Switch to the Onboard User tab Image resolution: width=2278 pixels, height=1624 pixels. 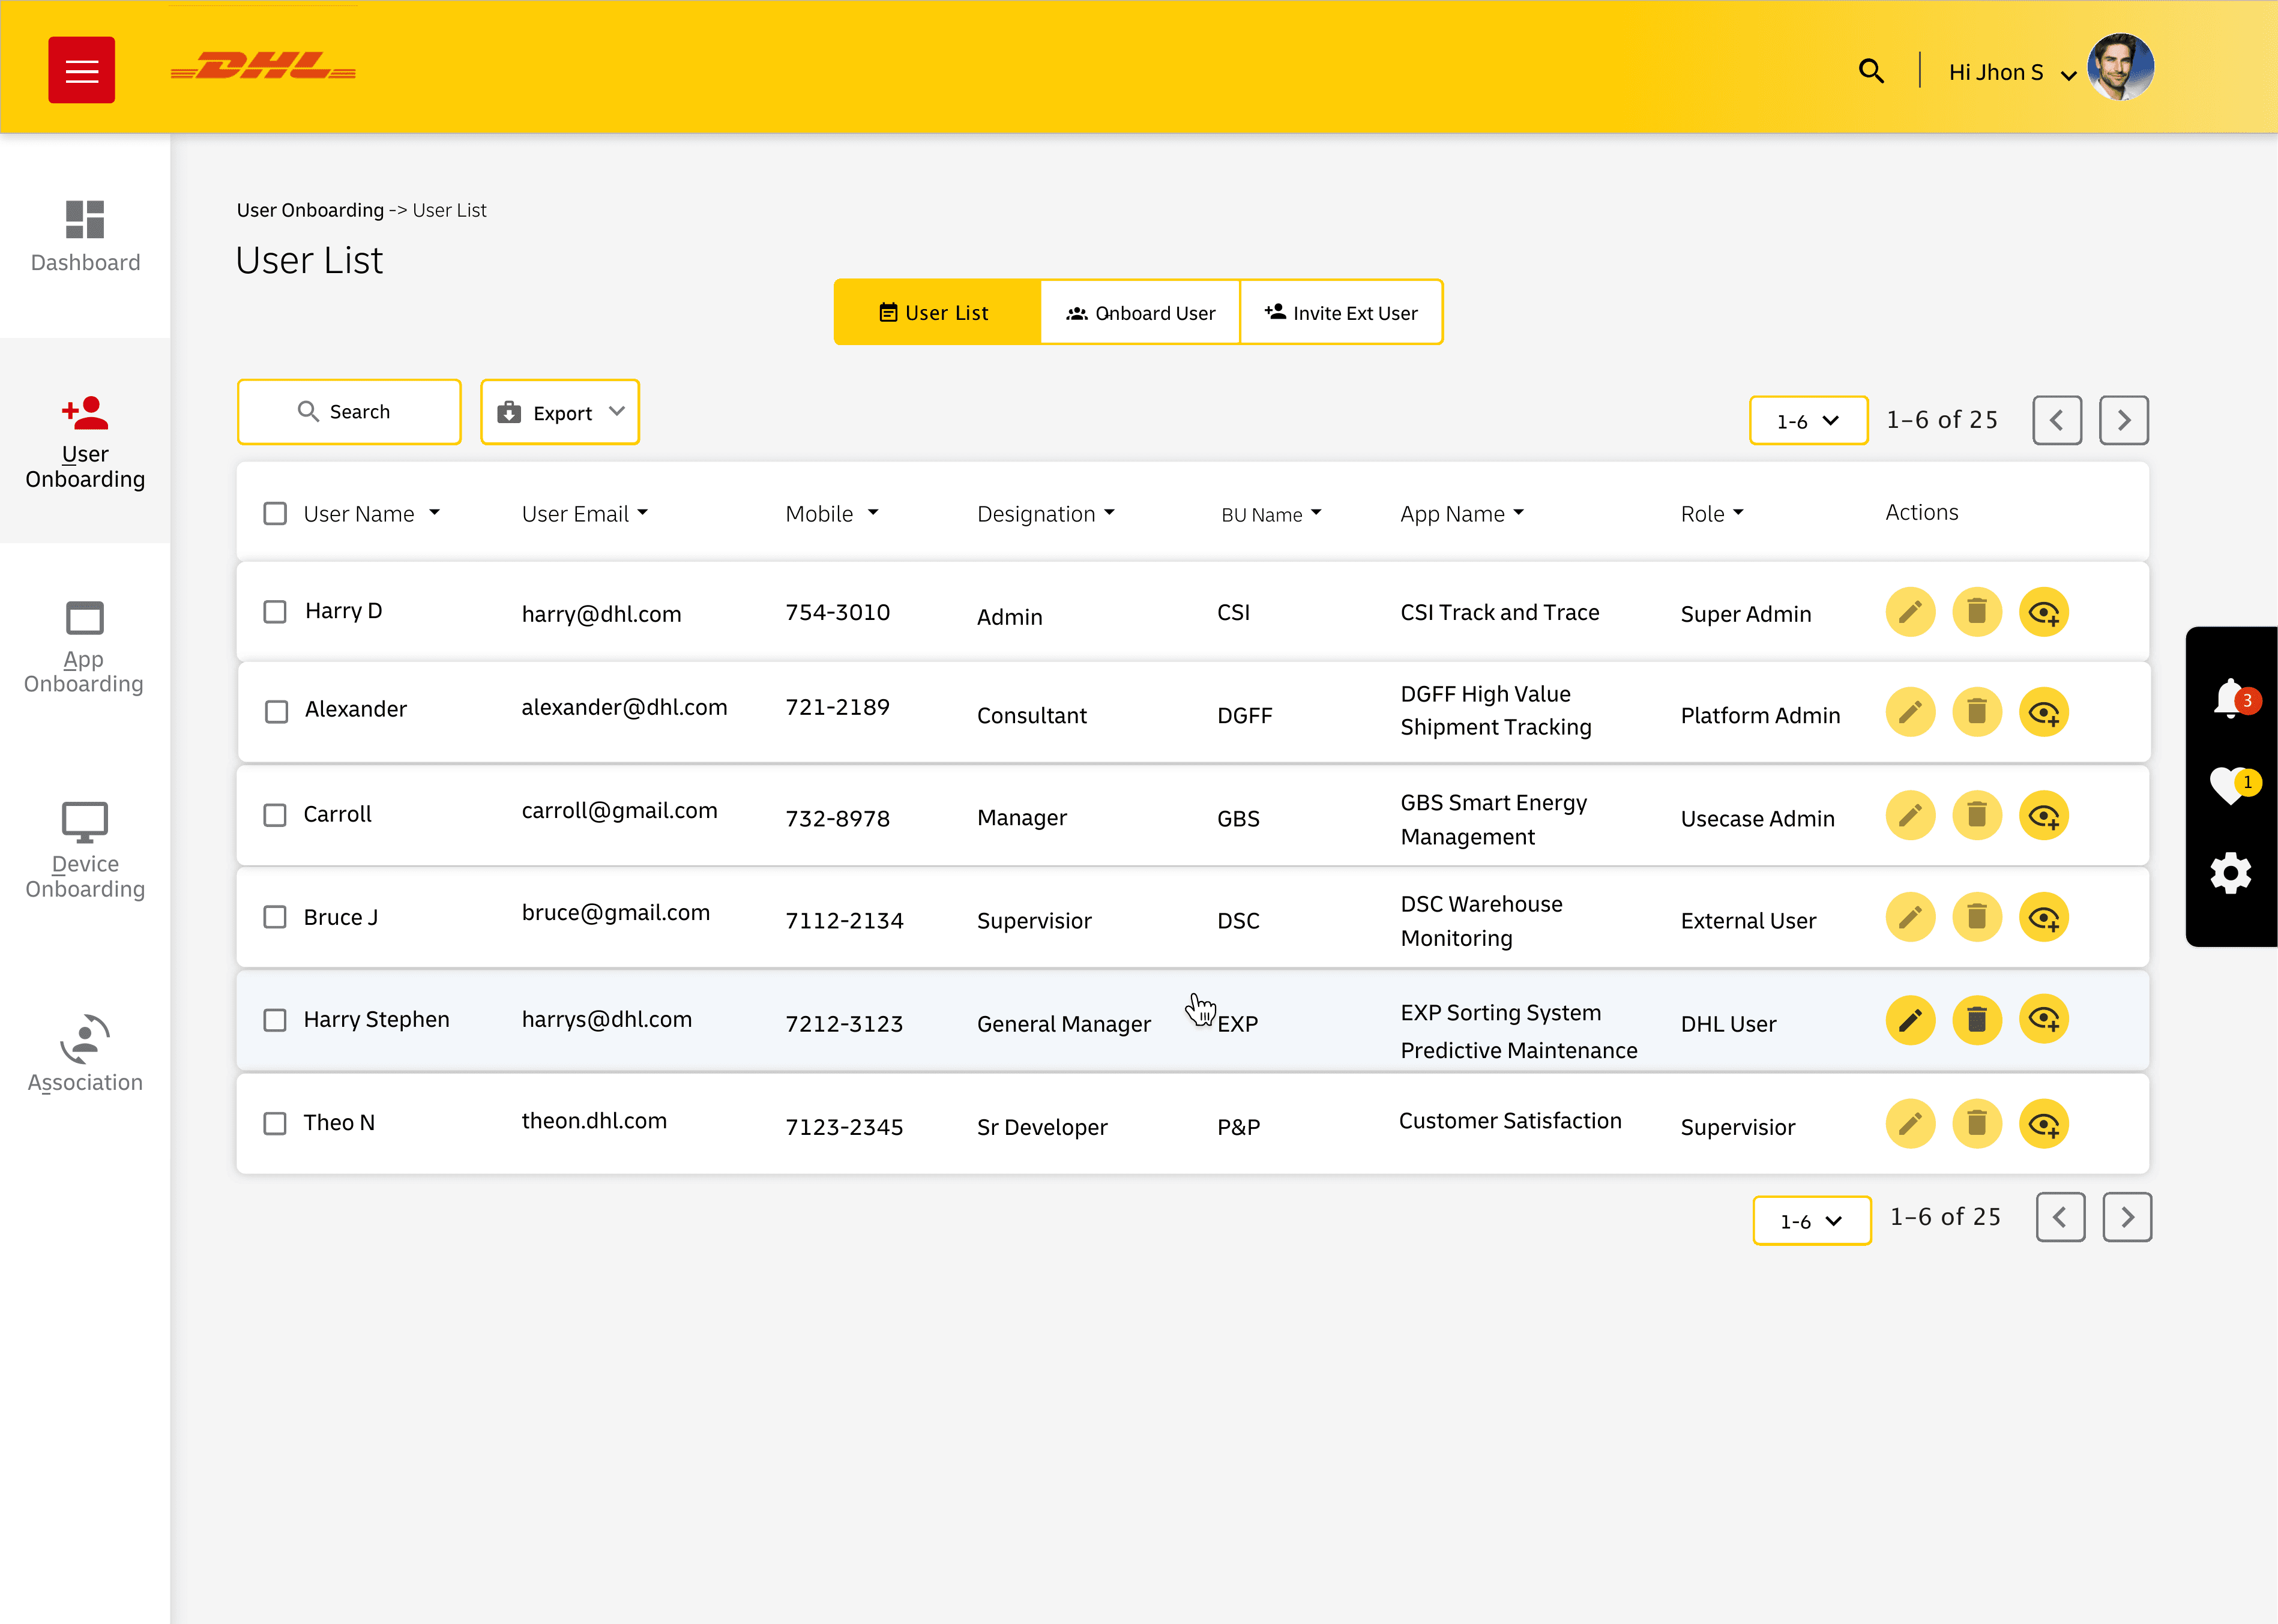pyautogui.click(x=1140, y=312)
